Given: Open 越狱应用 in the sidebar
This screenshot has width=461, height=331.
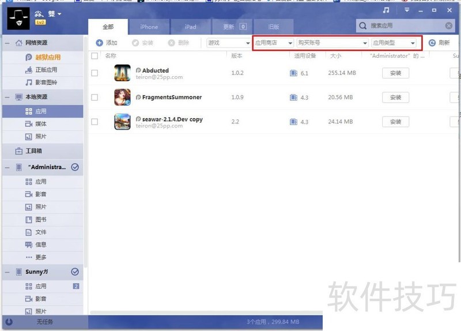Looking at the screenshot, I should (47, 57).
